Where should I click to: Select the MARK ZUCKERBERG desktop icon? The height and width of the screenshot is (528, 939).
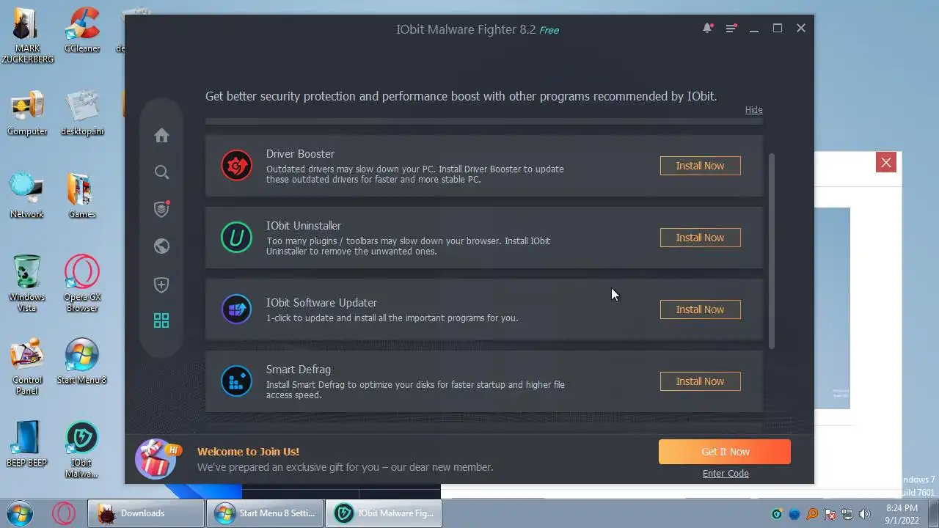pyautogui.click(x=27, y=34)
